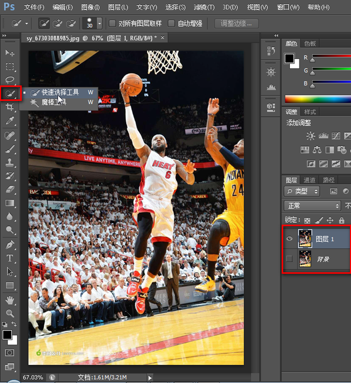Switch to the 色板 tab

[x=310, y=44]
